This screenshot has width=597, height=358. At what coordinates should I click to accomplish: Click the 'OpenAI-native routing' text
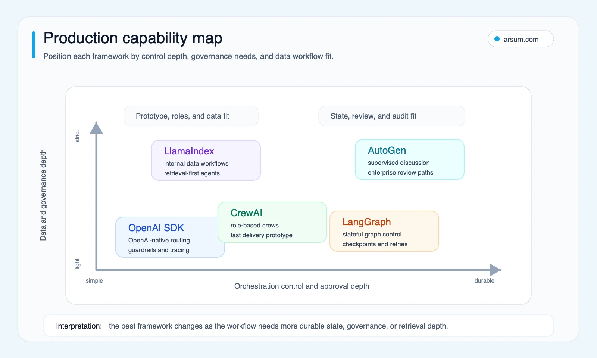click(159, 240)
